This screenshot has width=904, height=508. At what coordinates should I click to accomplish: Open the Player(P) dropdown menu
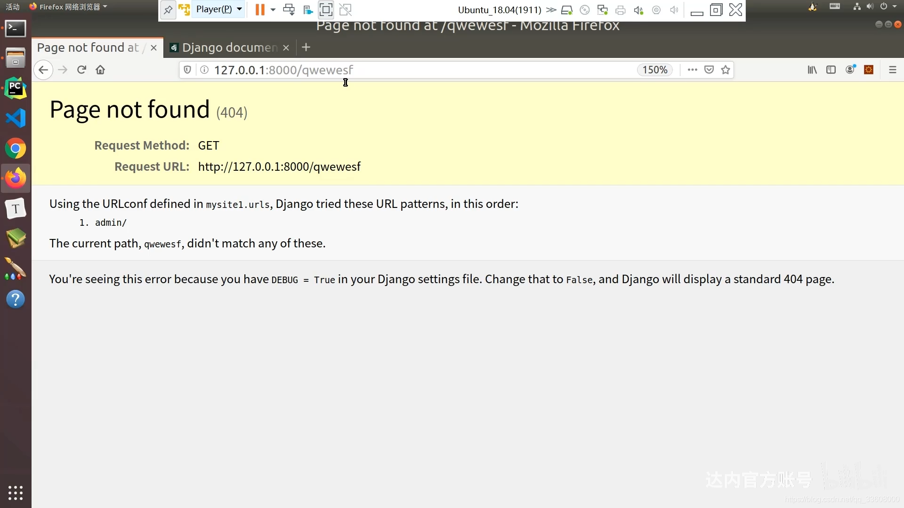pos(219,9)
